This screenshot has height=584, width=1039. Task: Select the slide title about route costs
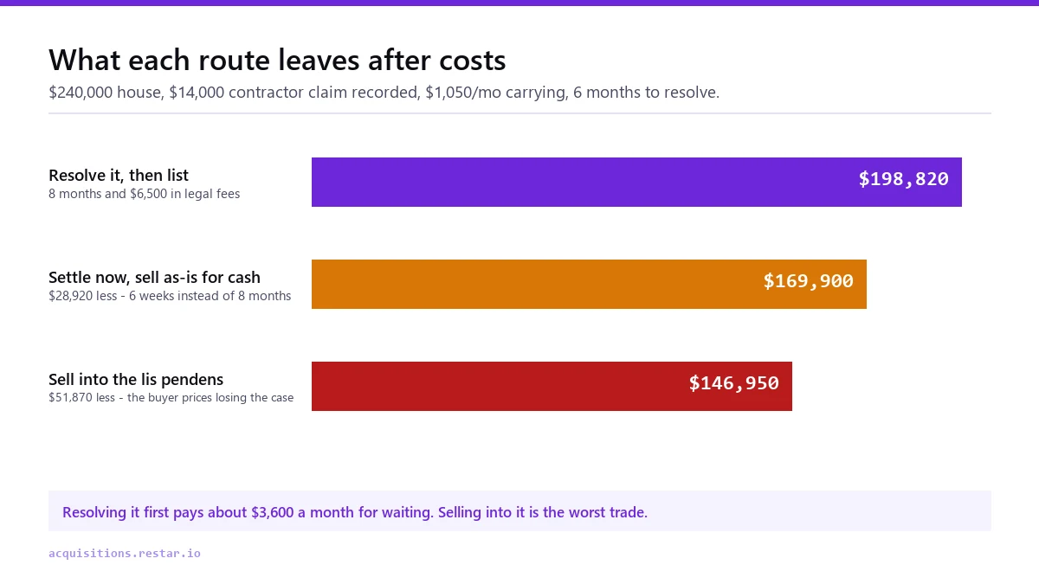(x=277, y=60)
